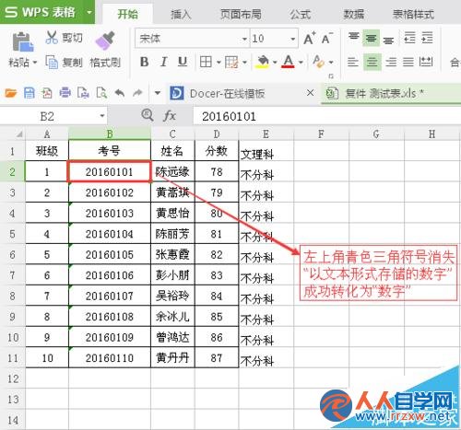Click the name cell 陈远缘

[x=172, y=172]
